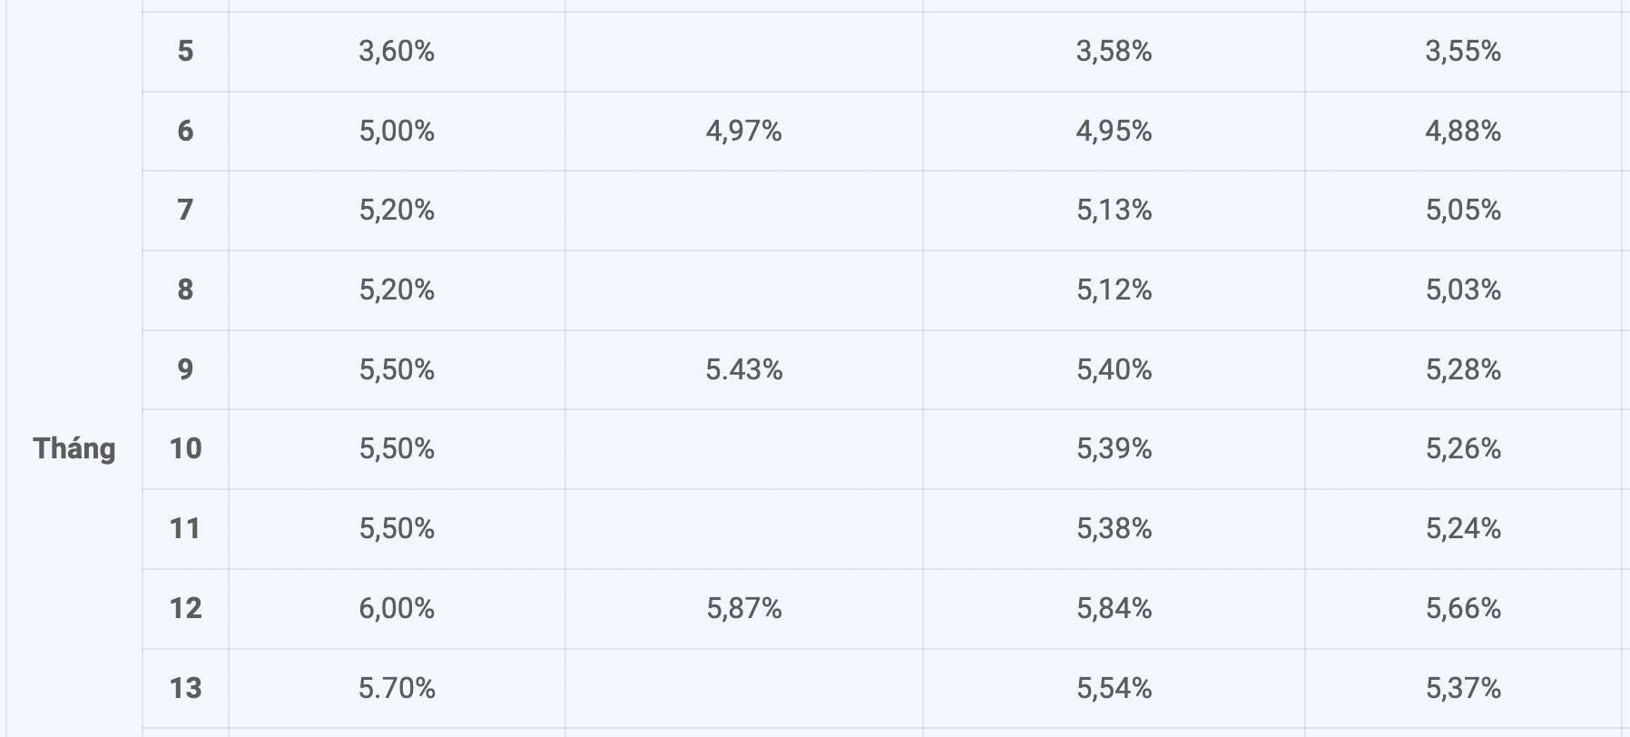Select the month 5 row number
The image size is (1630, 737).
[185, 51]
